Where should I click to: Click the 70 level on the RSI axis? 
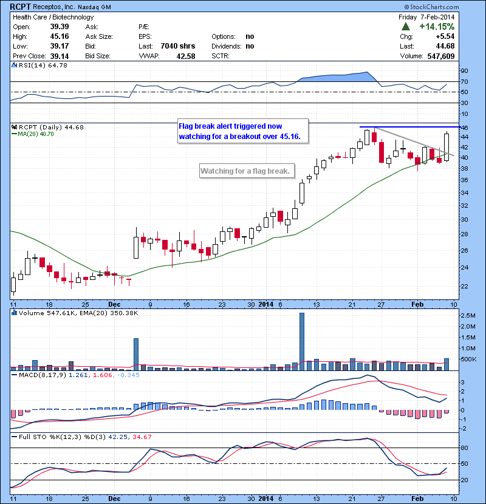click(465, 81)
